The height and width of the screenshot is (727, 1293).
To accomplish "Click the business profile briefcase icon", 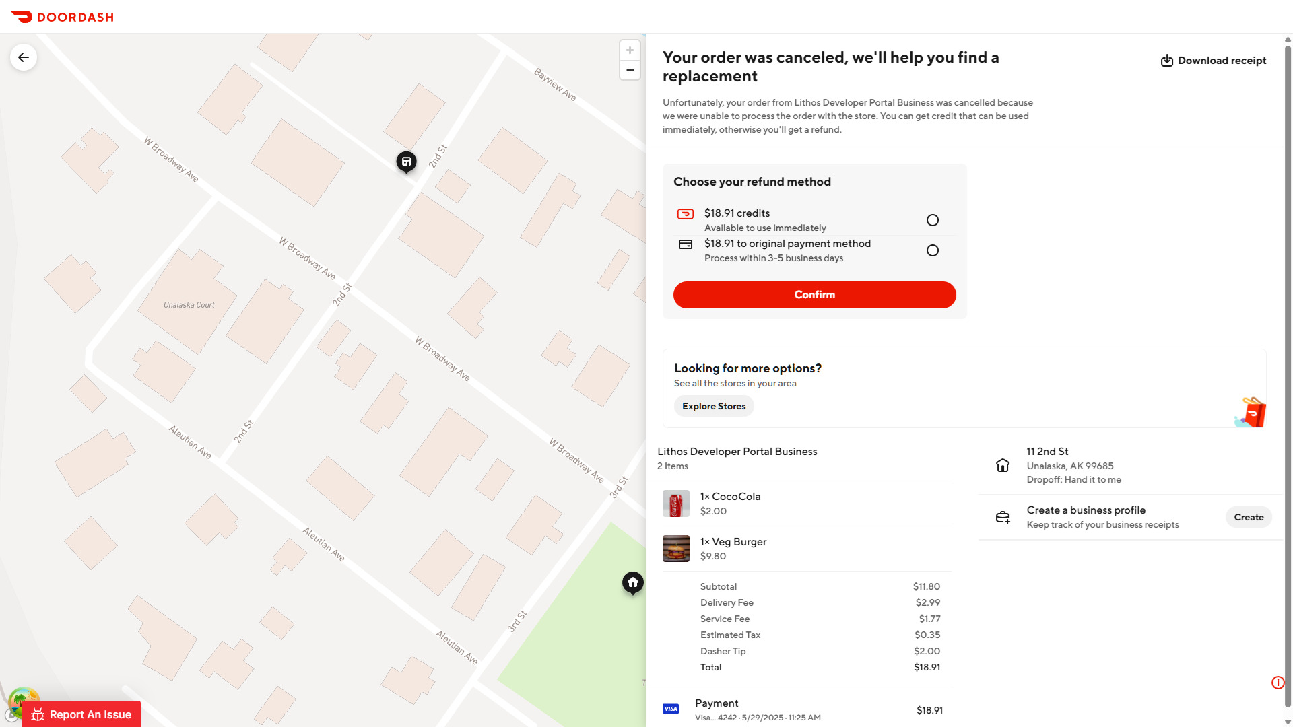I will point(1003,517).
